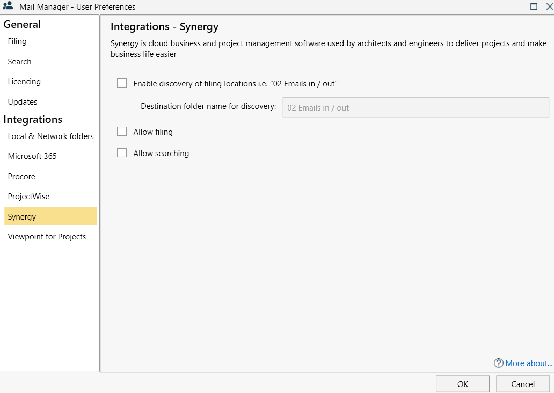Toggle the Allow searching checkbox
Screen dimensions: 554x393
pos(122,153)
